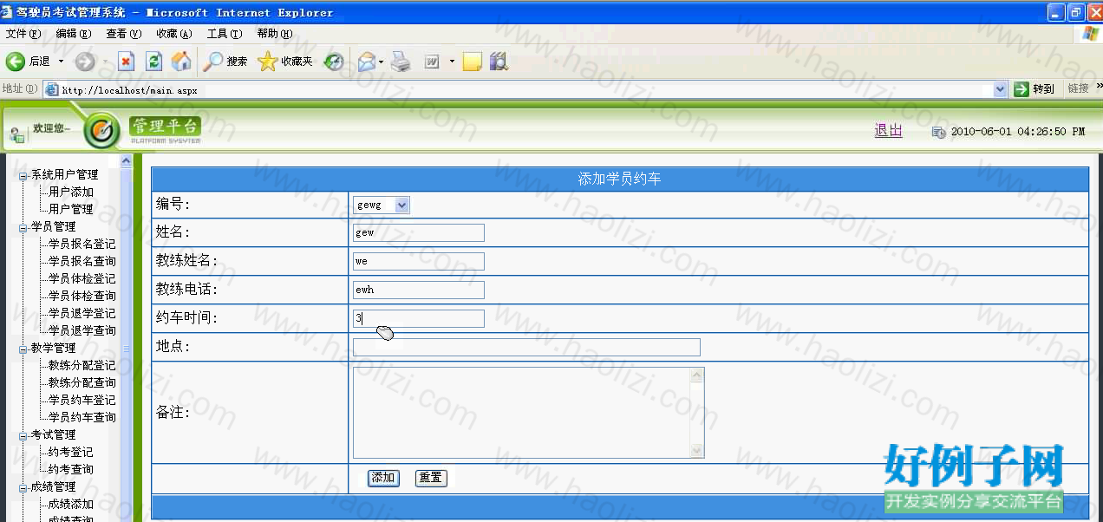Click the 地点 input field
Screen dimensions: 1103x522
526,348
